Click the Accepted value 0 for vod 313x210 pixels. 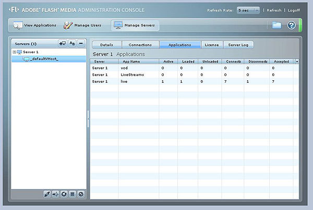pyautogui.click(x=273, y=68)
